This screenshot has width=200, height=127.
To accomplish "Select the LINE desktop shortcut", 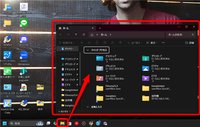I will [x=24, y=25].
